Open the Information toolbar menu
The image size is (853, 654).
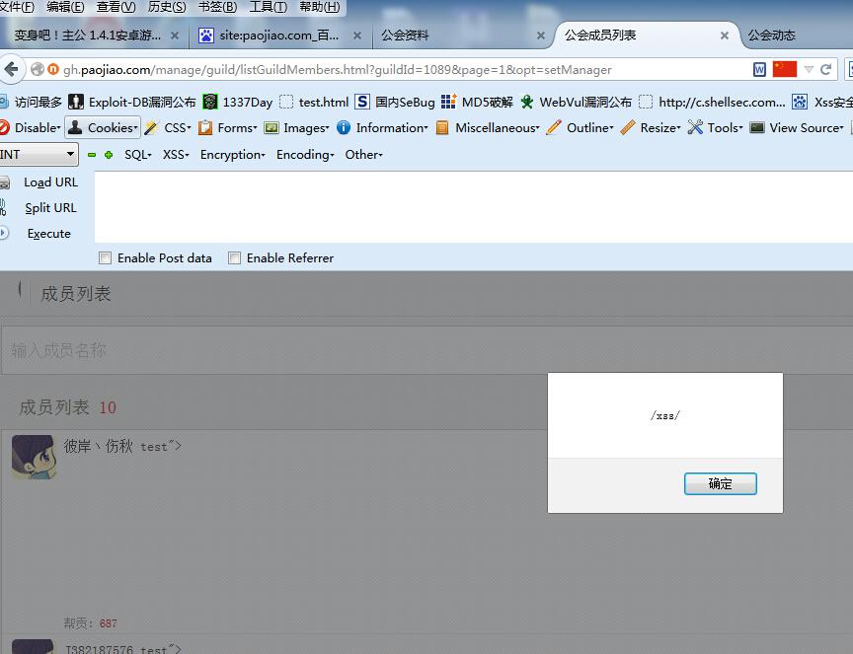[x=382, y=128]
